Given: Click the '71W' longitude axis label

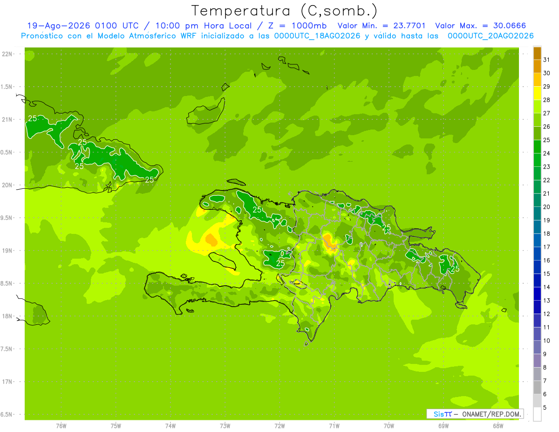Looking at the screenshot, I should [334, 426].
